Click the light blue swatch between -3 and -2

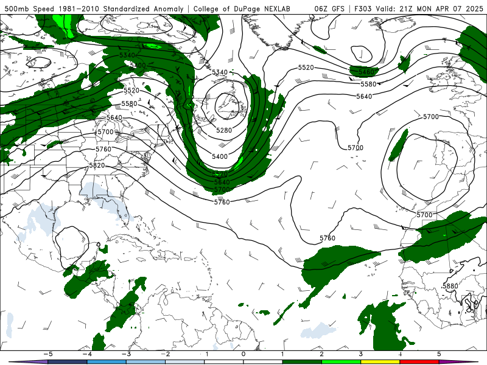pos(145,362)
